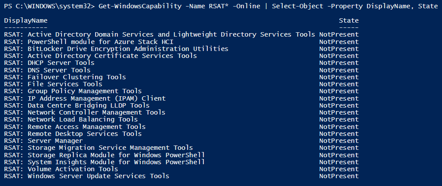Click NotPresent state for Group Policy Management
This screenshot has height=186, width=442.
point(339,91)
